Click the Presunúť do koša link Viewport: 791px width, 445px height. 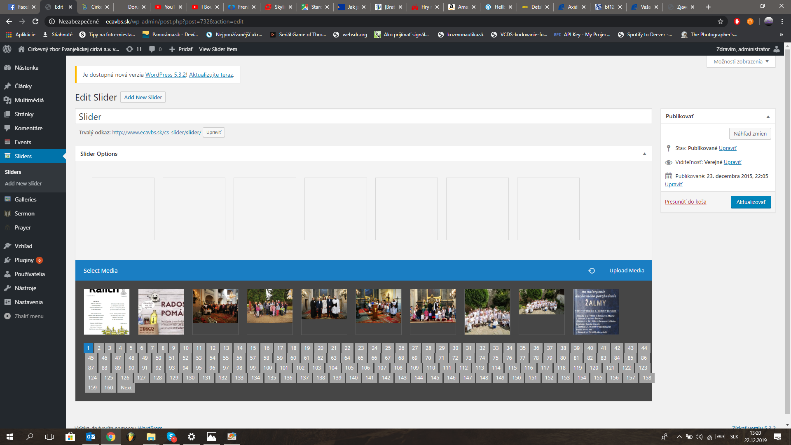click(x=685, y=201)
